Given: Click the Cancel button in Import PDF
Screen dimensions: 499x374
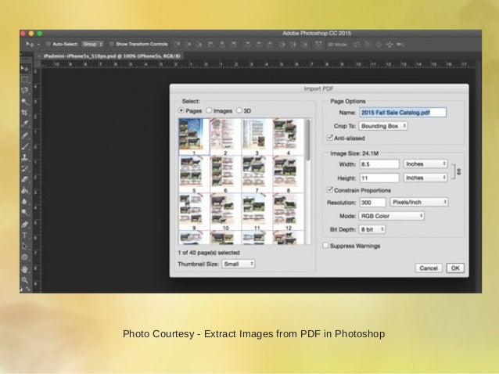Looking at the screenshot, I should 429,268.
